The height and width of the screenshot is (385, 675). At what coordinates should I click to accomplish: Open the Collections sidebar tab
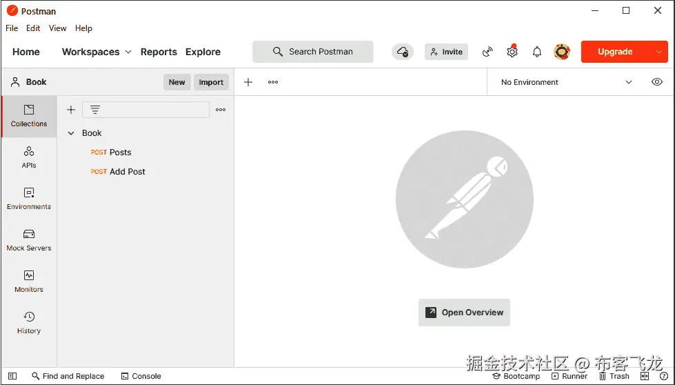coord(29,117)
